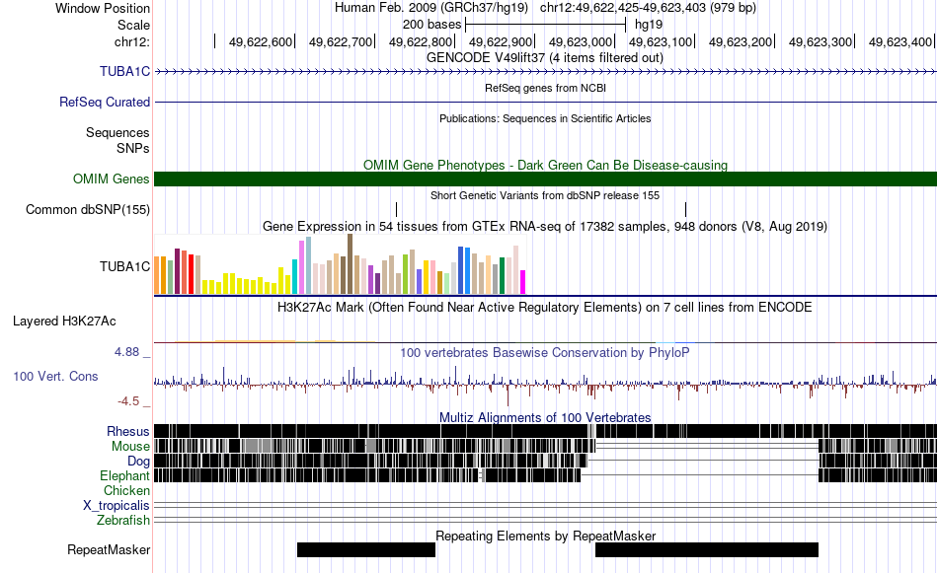Click the Gene Expression in 54 tissues title
This screenshot has width=938, height=573.
coord(545,227)
